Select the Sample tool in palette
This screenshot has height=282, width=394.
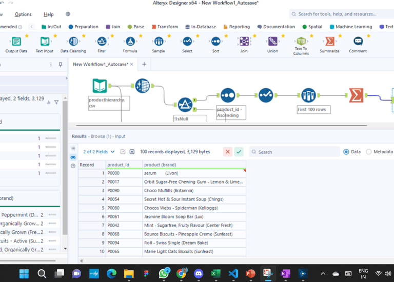(x=159, y=45)
